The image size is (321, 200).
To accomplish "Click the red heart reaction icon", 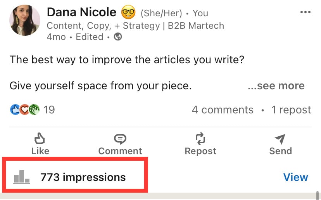I will [24, 110].
